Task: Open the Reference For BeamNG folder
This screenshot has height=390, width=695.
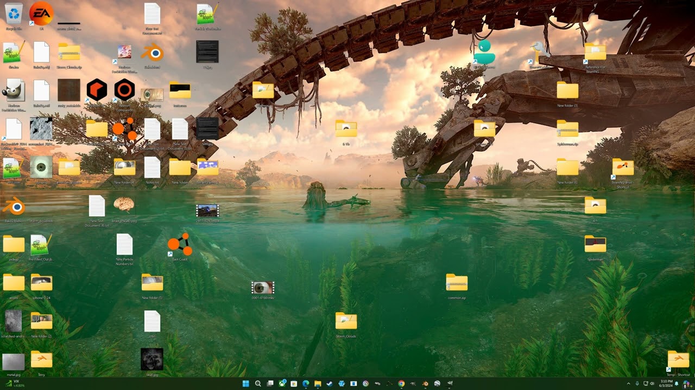Action: coord(595,54)
